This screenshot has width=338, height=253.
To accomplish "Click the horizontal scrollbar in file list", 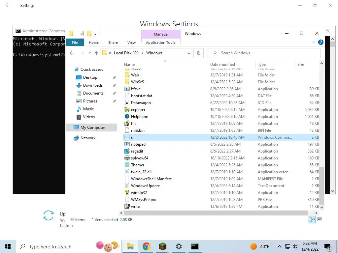I will pyautogui.click(x=216, y=213).
